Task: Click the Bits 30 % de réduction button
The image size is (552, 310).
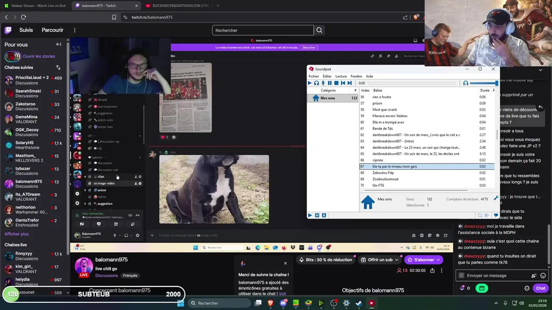Action: [326, 260]
